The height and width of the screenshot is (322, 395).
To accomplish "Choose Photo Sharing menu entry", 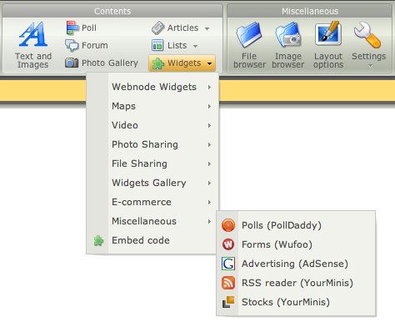I will [x=152, y=144].
